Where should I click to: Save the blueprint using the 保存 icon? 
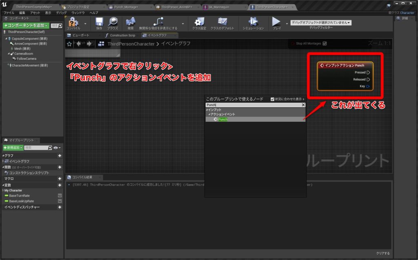click(x=99, y=22)
